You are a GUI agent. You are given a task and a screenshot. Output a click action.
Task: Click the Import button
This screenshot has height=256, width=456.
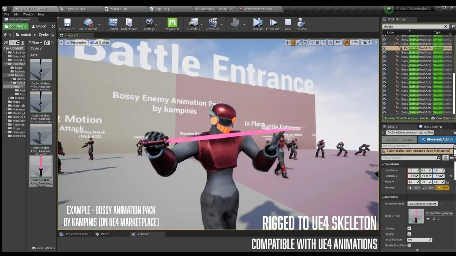coord(39,26)
